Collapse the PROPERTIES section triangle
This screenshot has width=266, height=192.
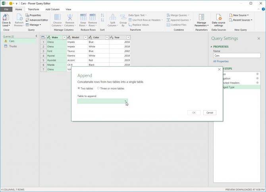211,47
